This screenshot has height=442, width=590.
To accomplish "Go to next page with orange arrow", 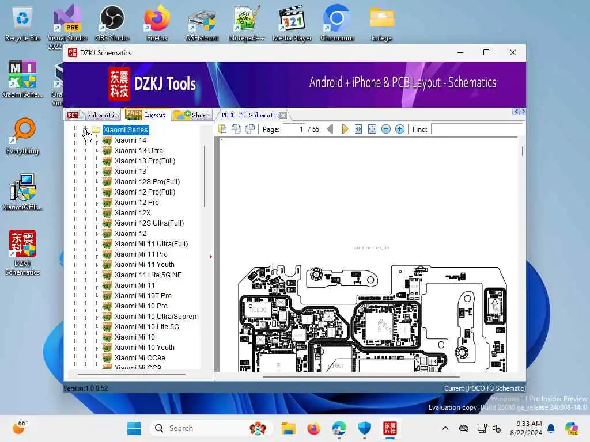I will [x=345, y=129].
